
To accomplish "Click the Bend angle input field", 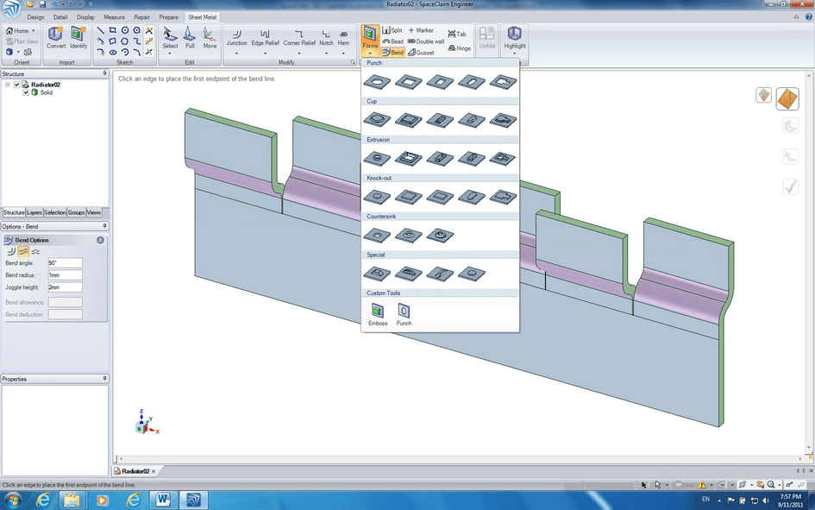I will pyautogui.click(x=65, y=263).
